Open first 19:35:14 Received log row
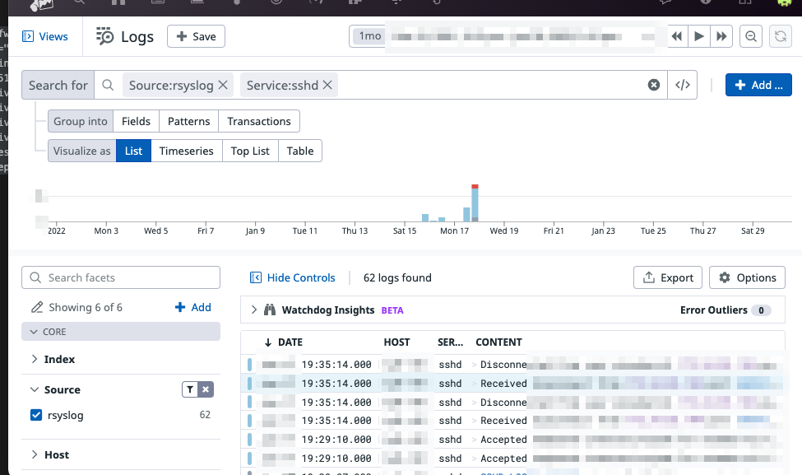802x475 pixels. [x=512, y=384]
